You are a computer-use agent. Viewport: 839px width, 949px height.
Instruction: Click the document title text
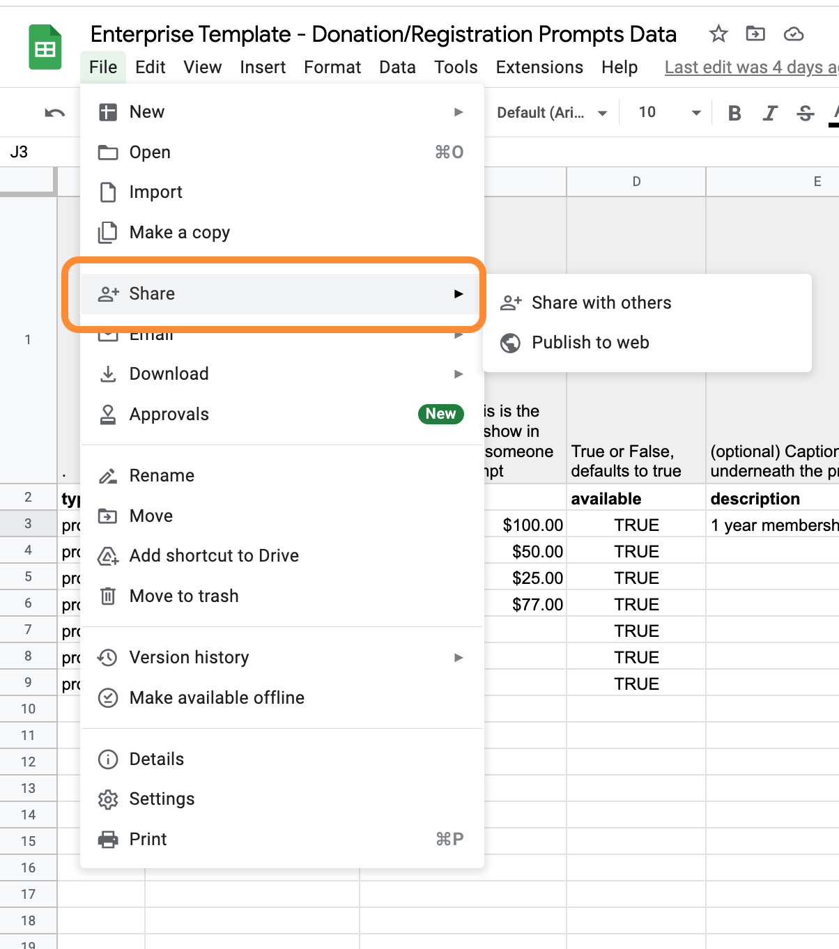click(x=383, y=34)
